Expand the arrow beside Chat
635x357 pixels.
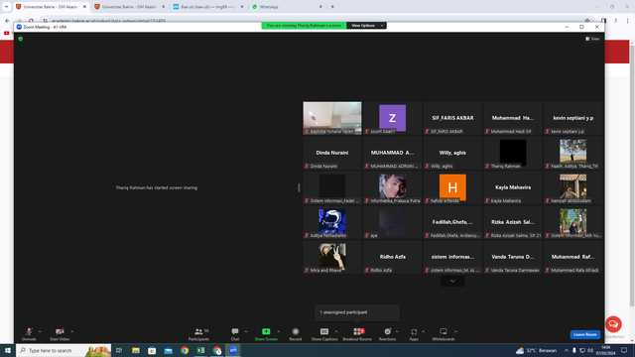pos(246,331)
